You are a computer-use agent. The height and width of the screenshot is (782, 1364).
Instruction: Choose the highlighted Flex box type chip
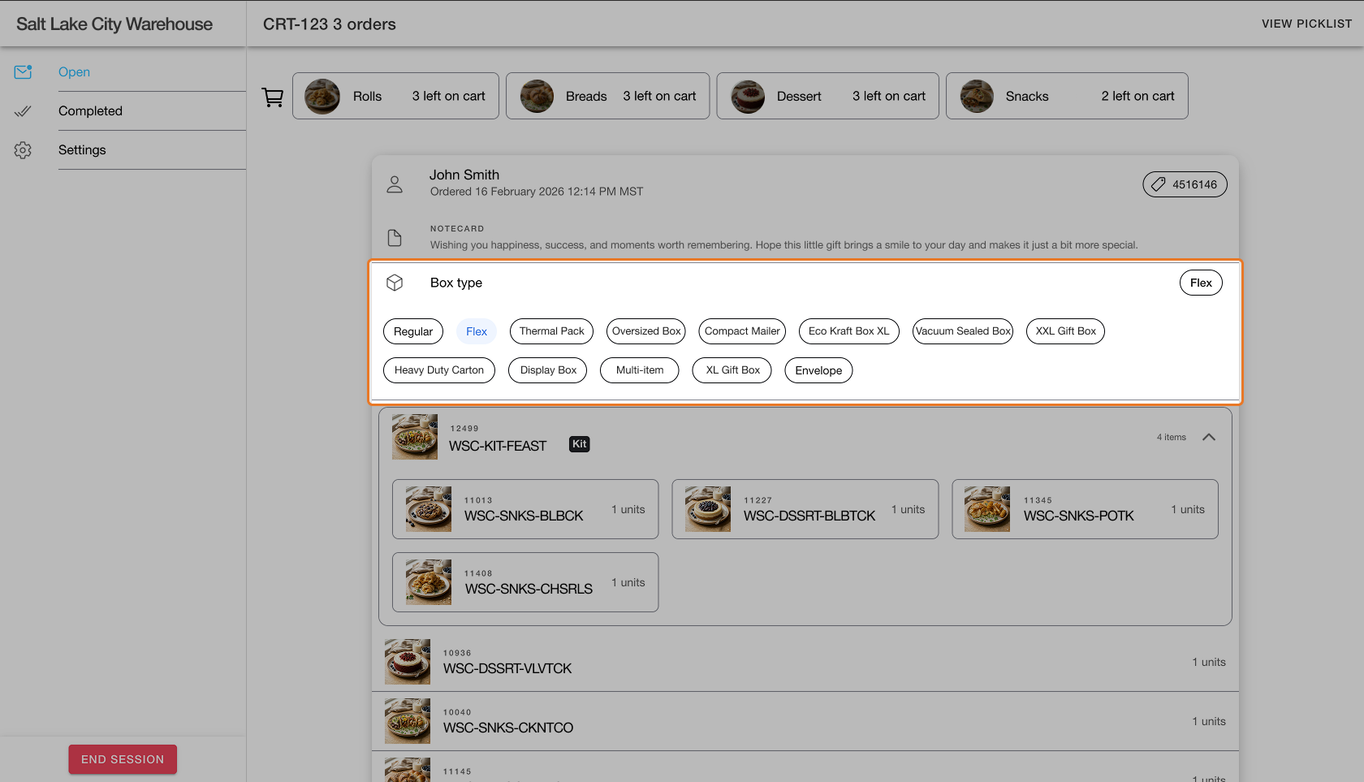[477, 331]
